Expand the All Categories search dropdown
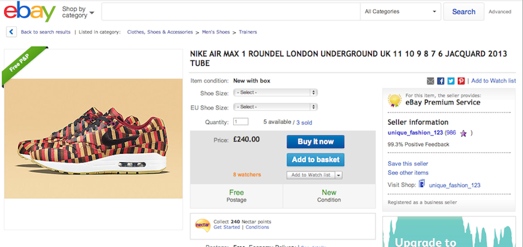This screenshot has height=247, width=523. pos(400,12)
